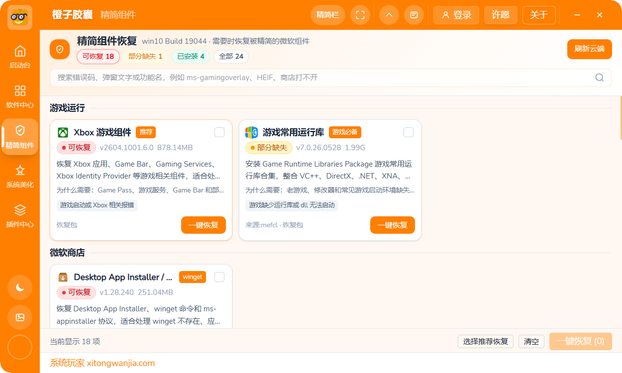This screenshot has height=373, width=622.
Task: Select the 精简组件 shield sidebar item
Action: coord(20,136)
